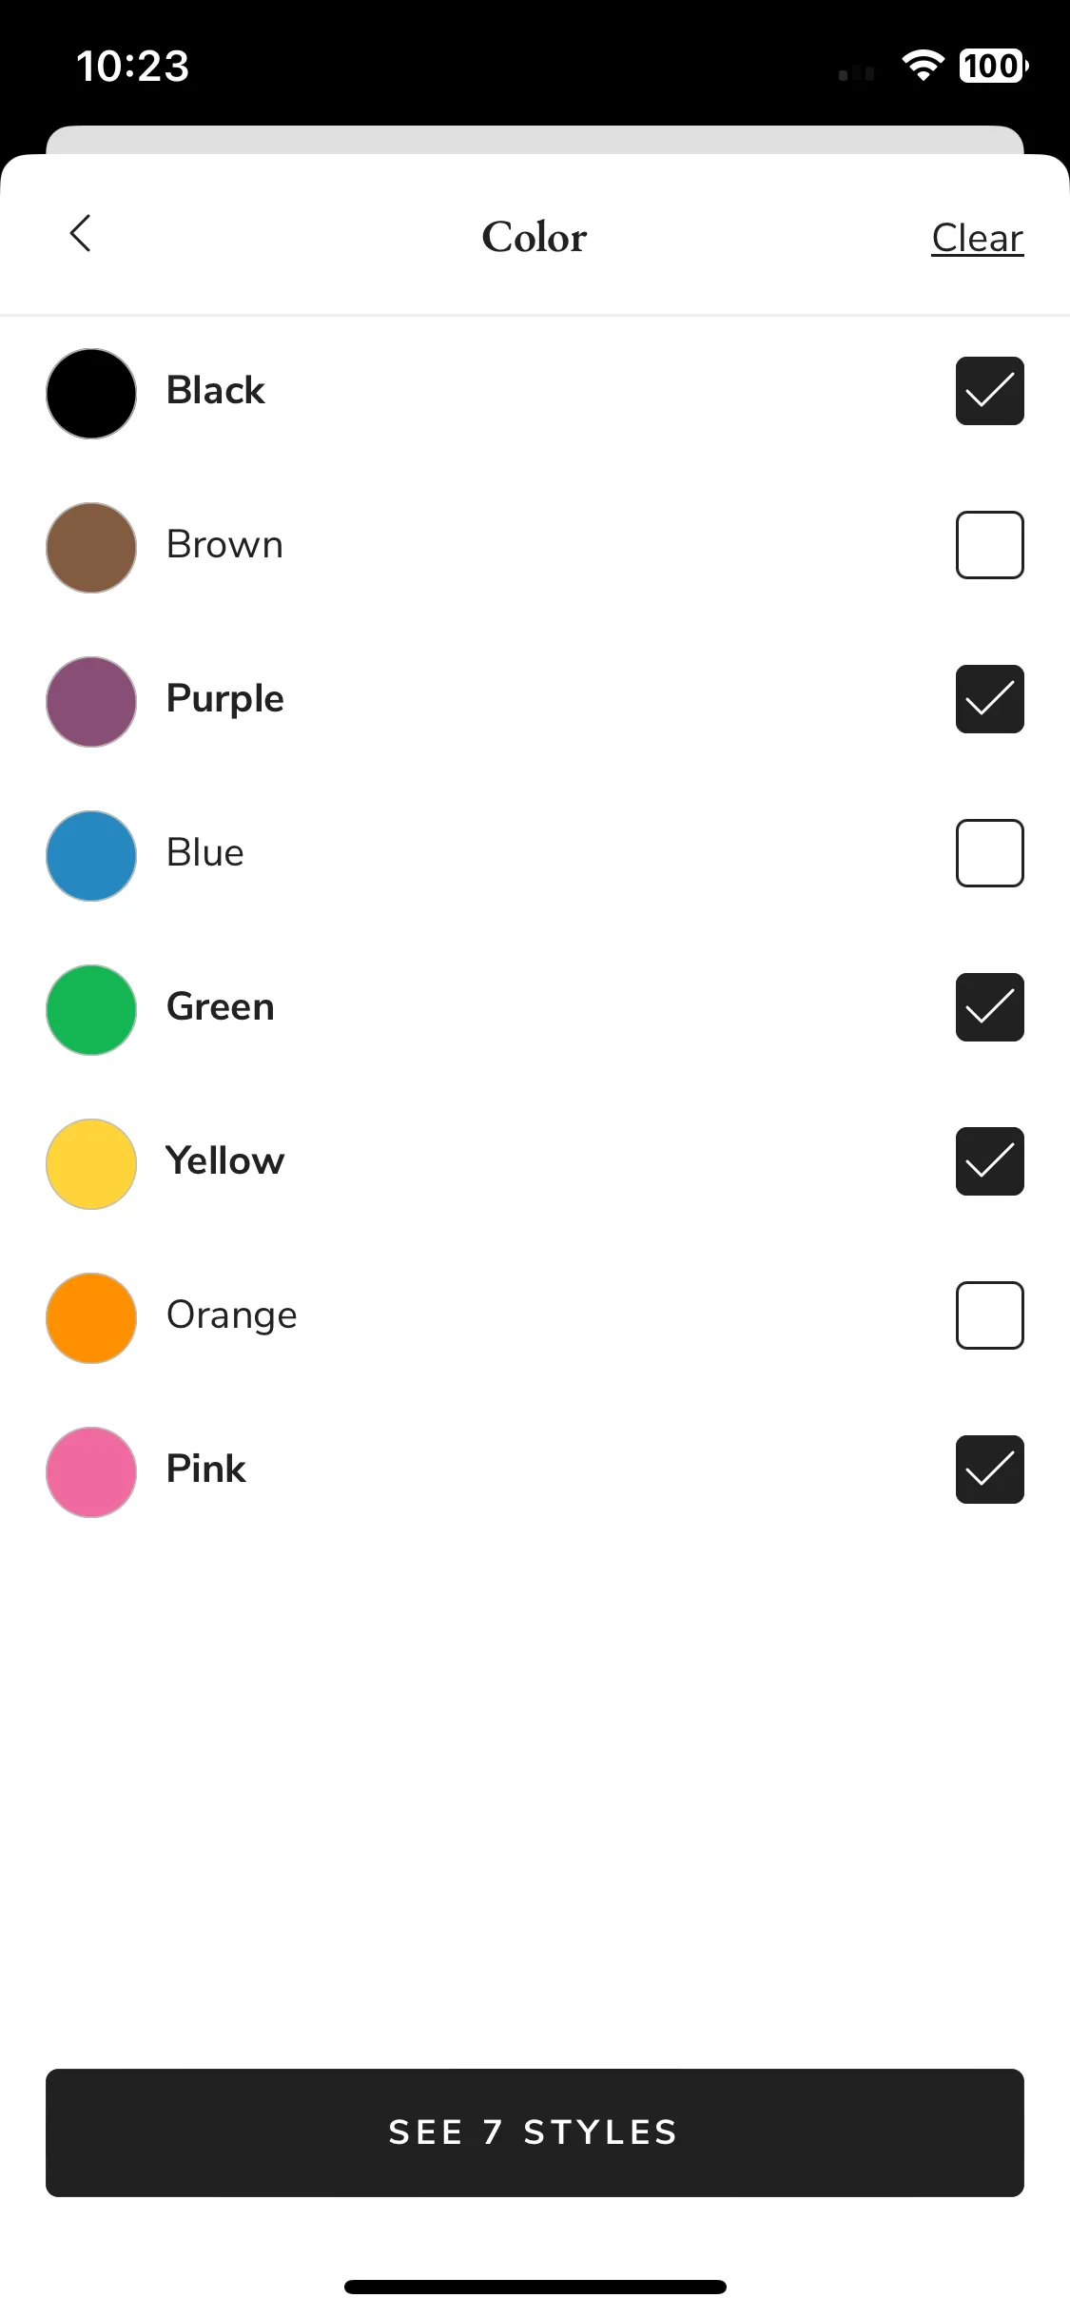This screenshot has width=1070, height=2317.
Task: Select the yellow color swatch circle
Action: click(91, 1164)
